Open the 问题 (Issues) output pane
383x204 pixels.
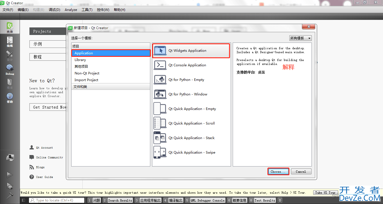[x=94, y=200]
